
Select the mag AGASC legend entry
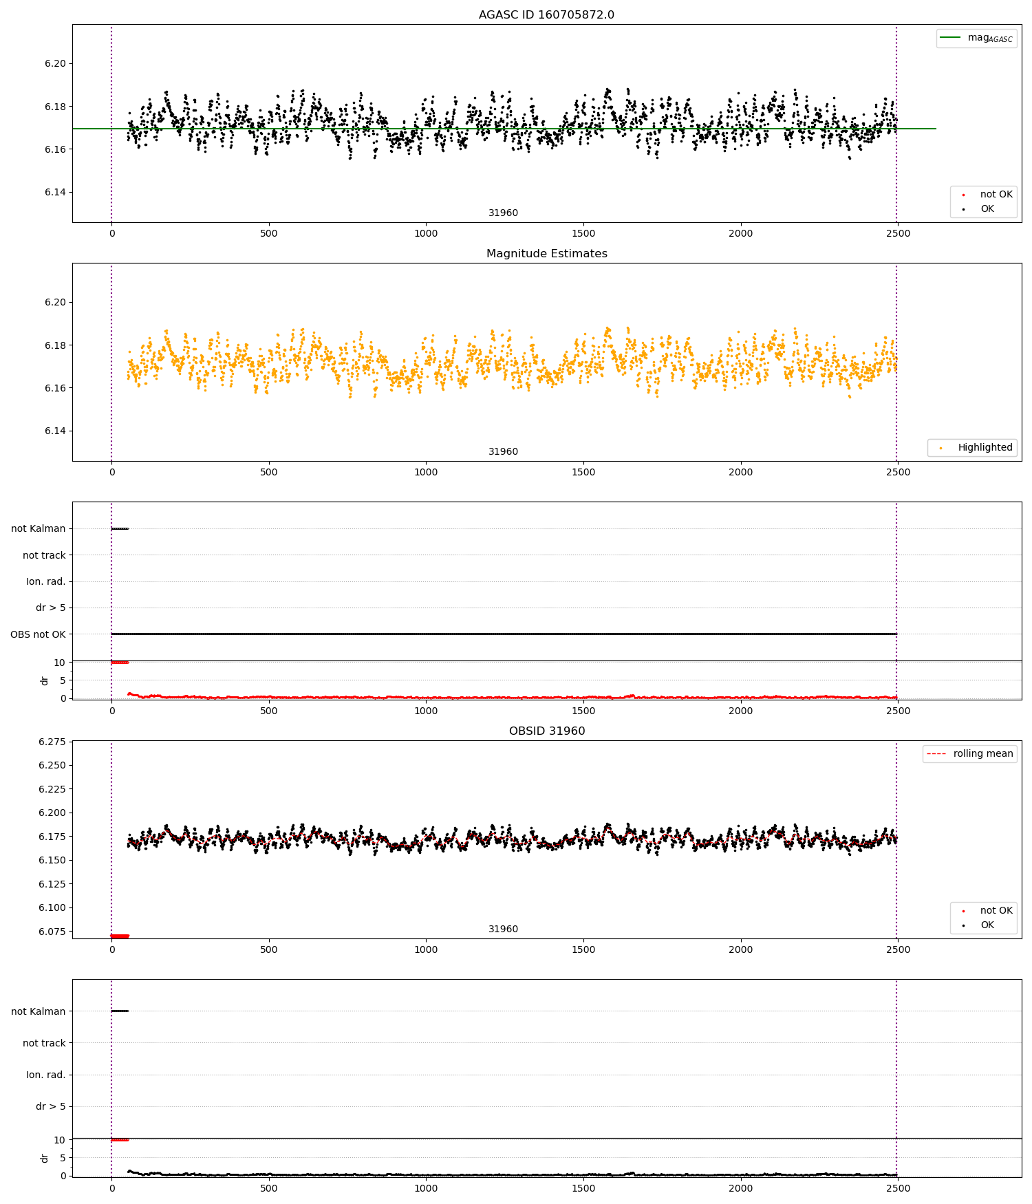tap(976, 38)
